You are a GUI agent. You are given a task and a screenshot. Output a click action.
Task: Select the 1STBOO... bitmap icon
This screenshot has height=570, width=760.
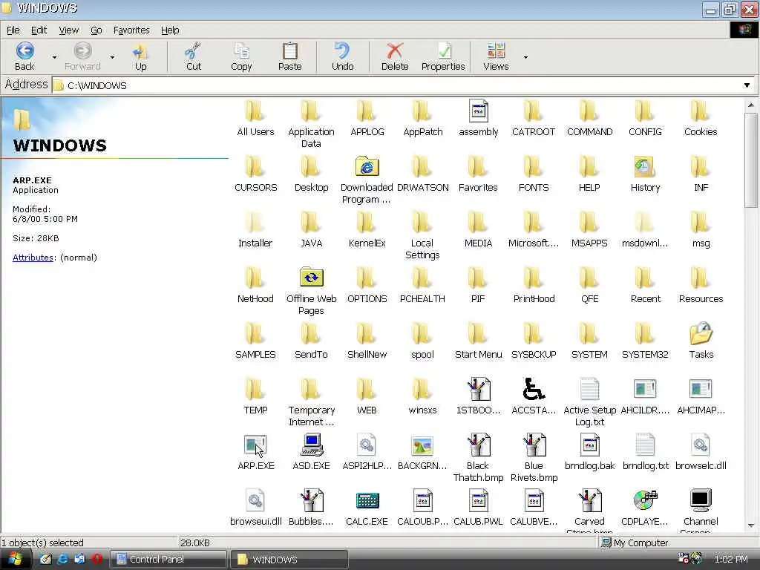478,389
